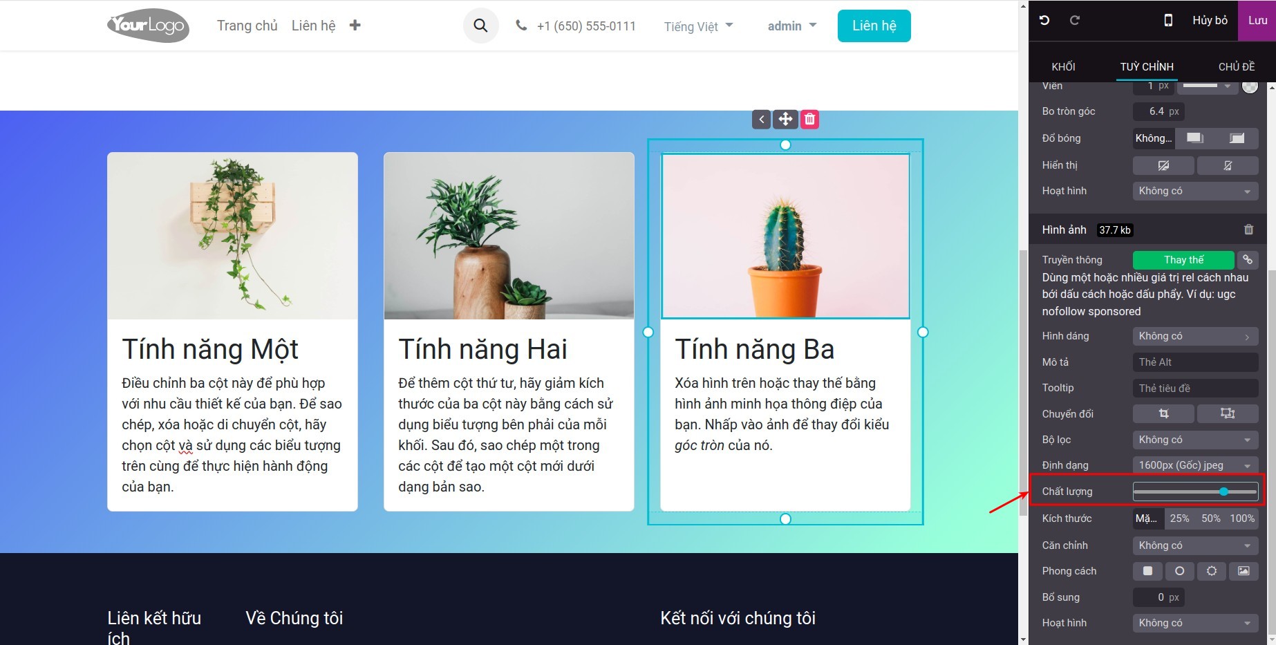
Task: Click the undo arrow in editor toolbar
Action: click(1044, 21)
